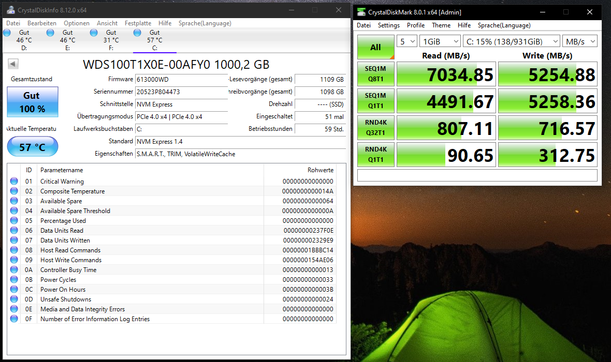Click the Betriebsstunden value 59 Std.
The height and width of the screenshot is (362, 611).
[321, 129]
